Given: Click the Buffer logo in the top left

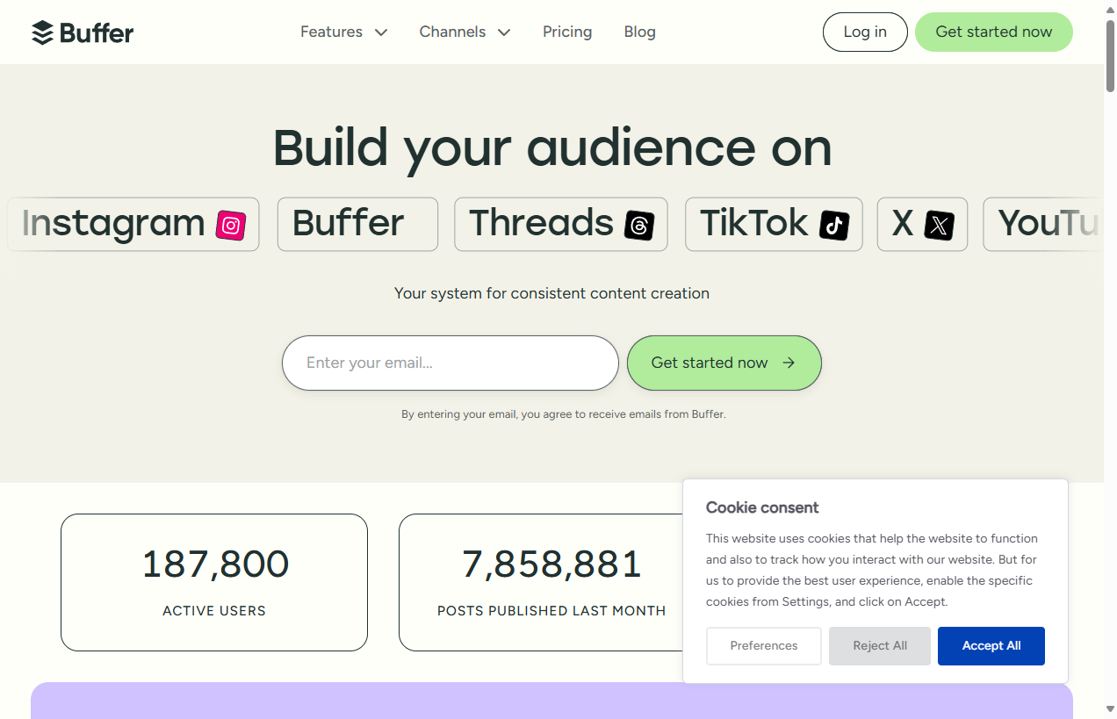Looking at the screenshot, I should (x=82, y=32).
